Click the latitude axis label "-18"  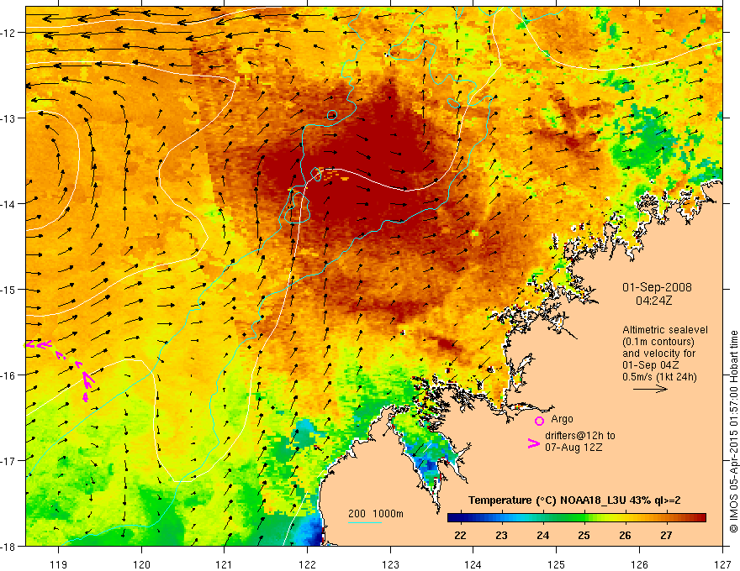8,547
